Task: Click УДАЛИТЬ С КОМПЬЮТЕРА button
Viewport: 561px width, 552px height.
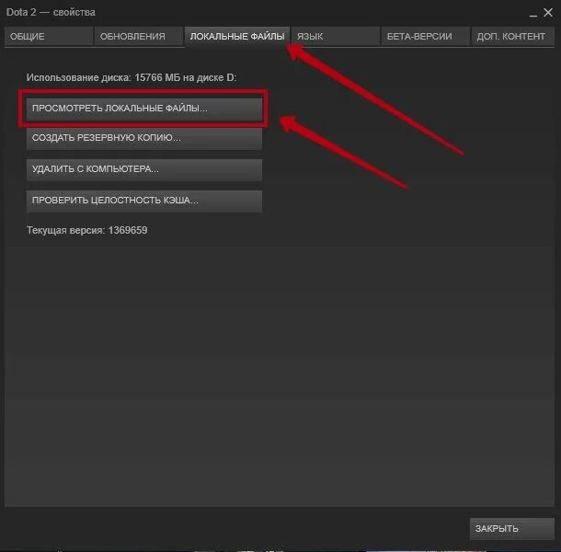Action: [x=144, y=169]
